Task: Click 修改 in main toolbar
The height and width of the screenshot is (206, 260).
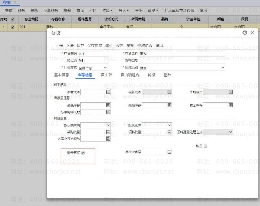Action: pyautogui.click(x=21, y=11)
